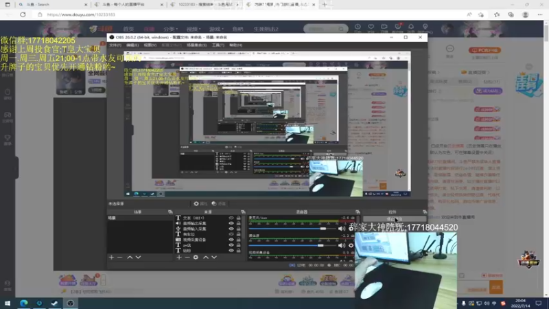Open Edge collections icon
Screen dimensions: 549x309
(x=511, y=14)
